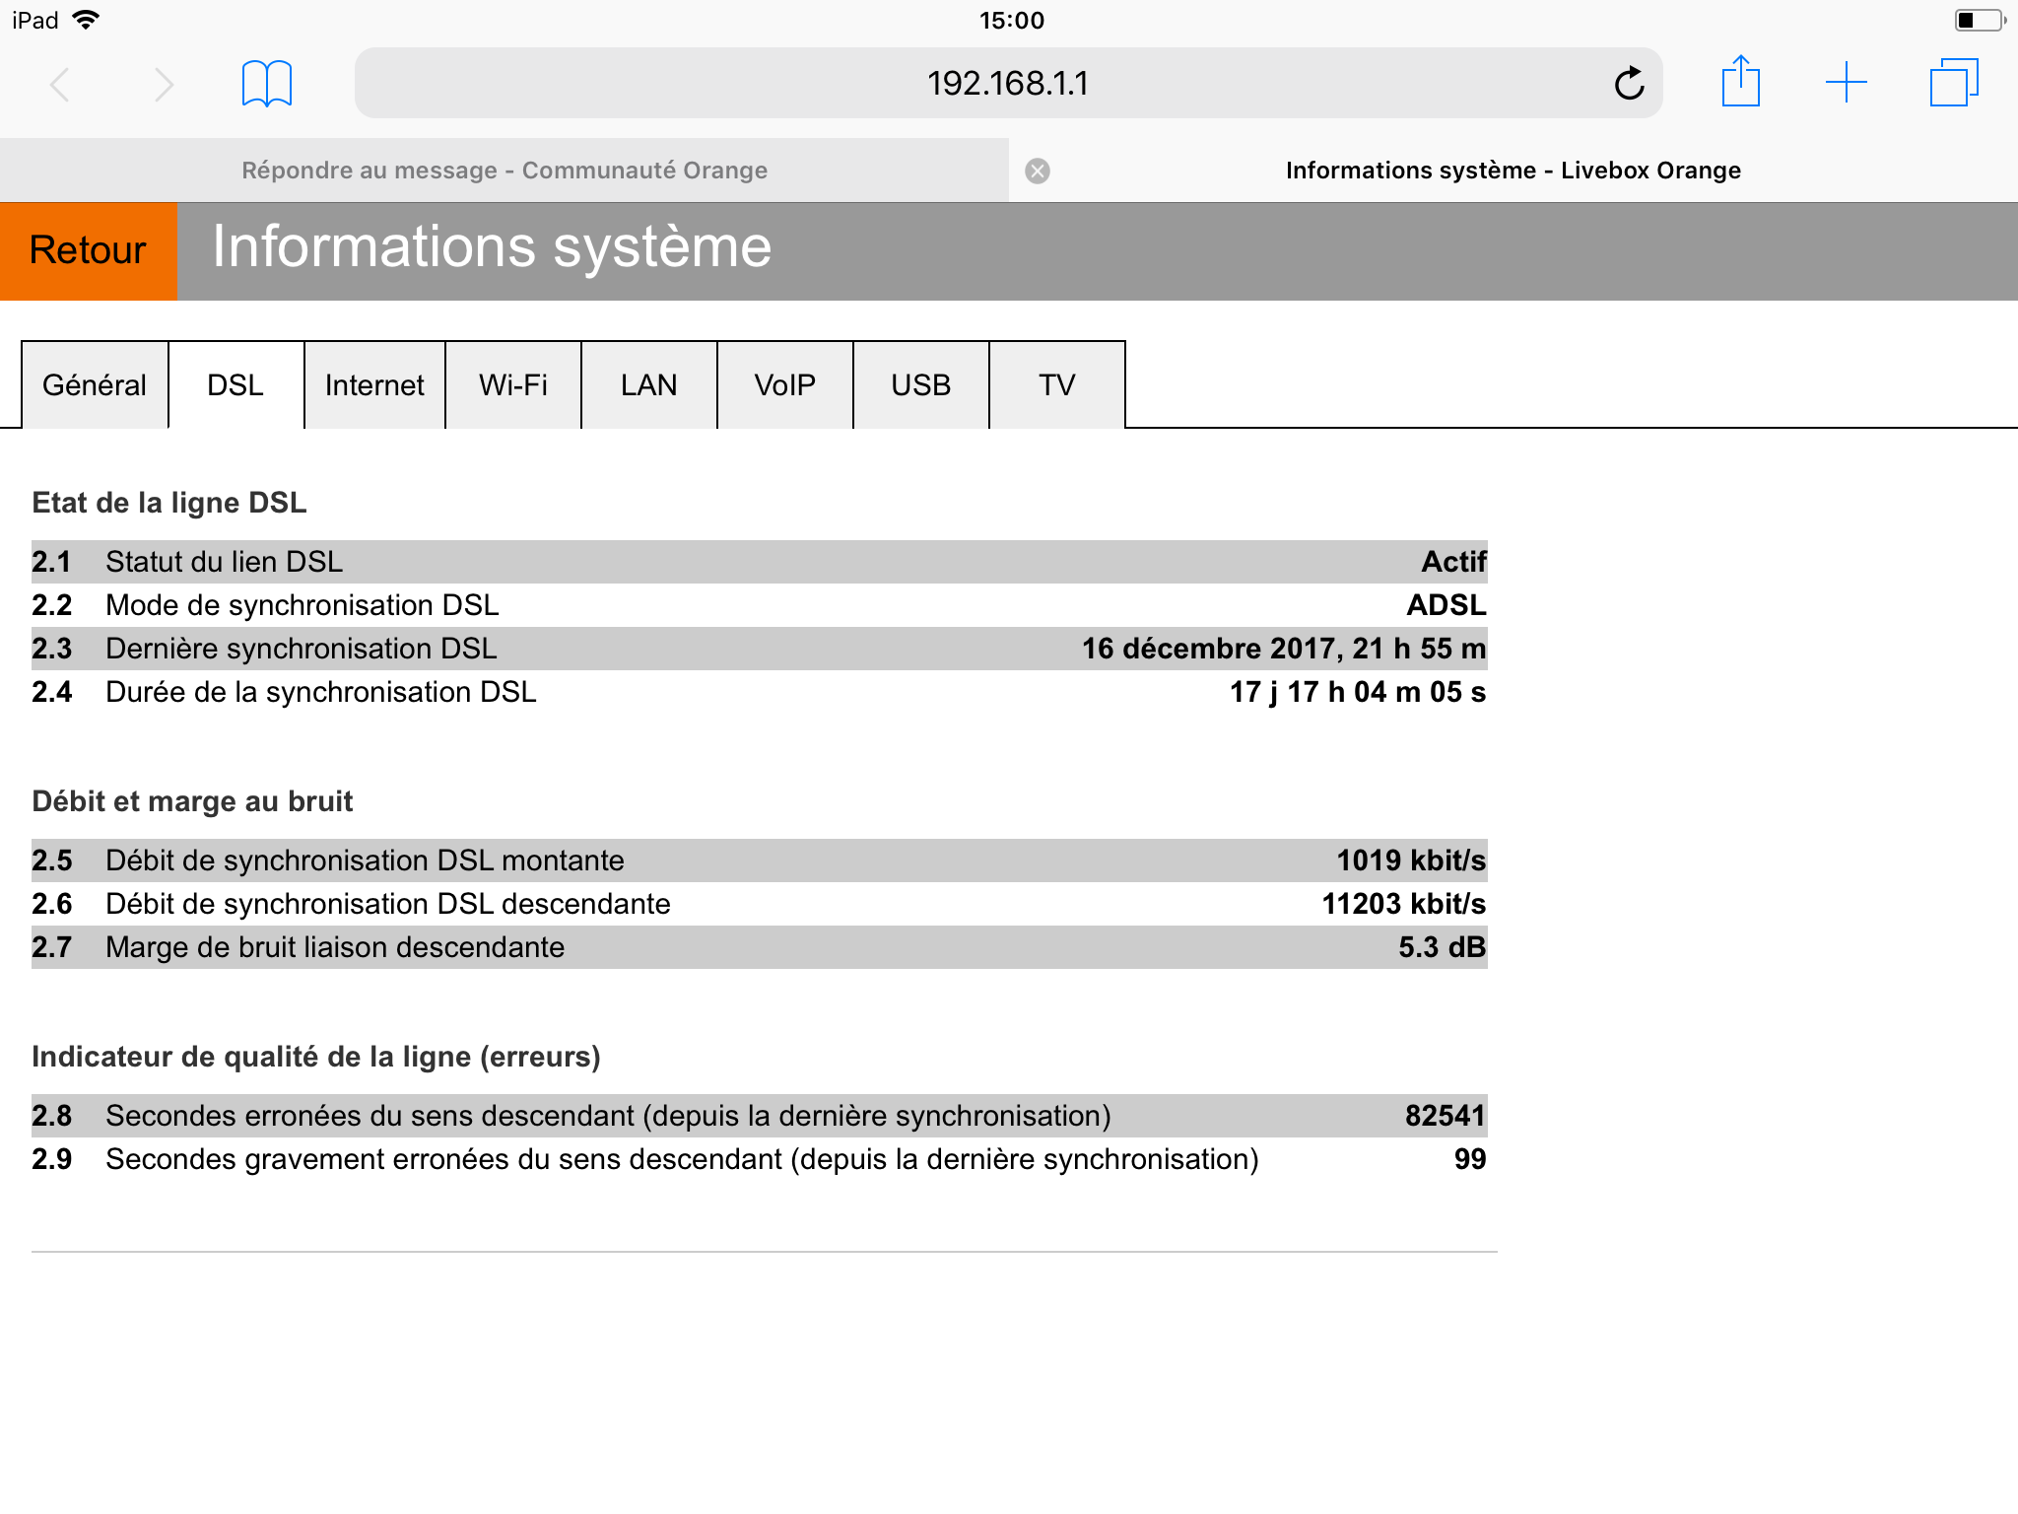Open the USB information tab

pyautogui.click(x=919, y=385)
